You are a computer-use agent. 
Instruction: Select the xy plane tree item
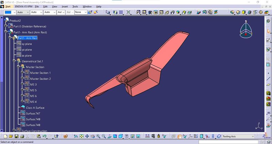[27, 44]
